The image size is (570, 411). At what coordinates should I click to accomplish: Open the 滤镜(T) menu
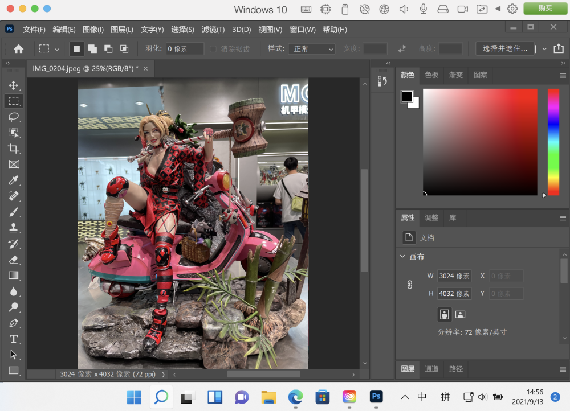click(213, 30)
